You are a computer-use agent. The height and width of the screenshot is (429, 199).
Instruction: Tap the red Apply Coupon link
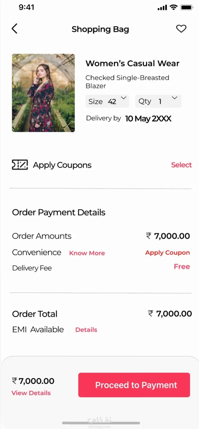(167, 253)
